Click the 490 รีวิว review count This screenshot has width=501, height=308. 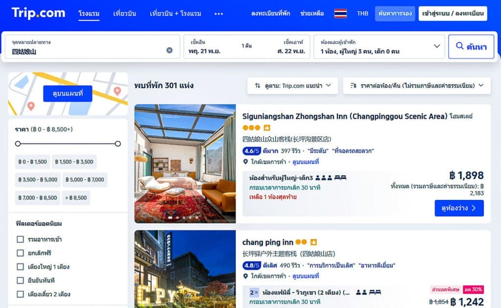[291, 265]
